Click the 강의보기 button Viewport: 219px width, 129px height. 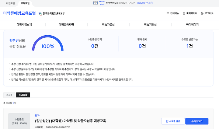197,121
